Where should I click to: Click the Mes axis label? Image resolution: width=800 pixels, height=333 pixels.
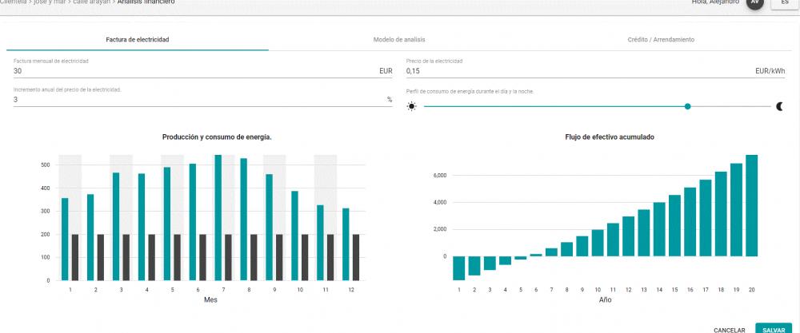coord(210,300)
